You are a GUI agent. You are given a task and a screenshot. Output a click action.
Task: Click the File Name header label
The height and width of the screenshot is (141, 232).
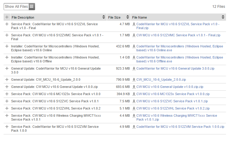click(139, 17)
